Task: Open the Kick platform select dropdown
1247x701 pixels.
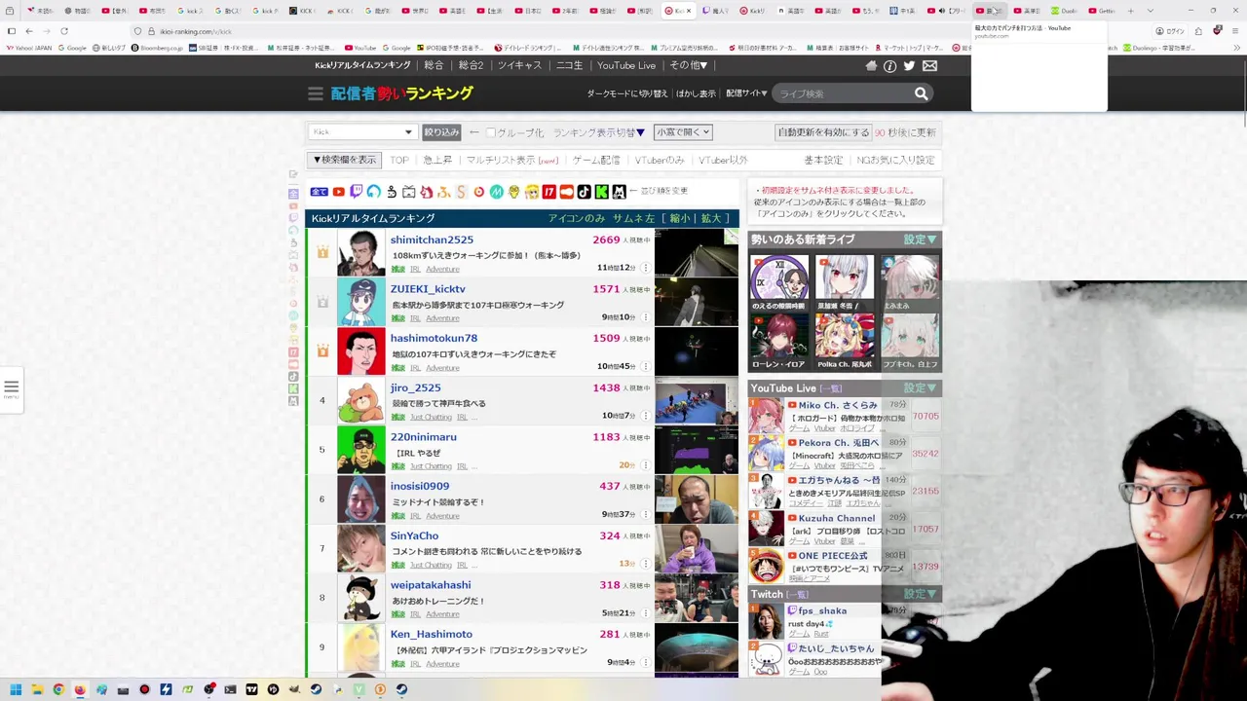Action: [362, 132]
